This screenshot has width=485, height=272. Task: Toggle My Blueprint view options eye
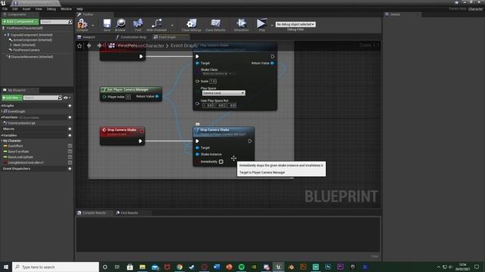[66, 97]
